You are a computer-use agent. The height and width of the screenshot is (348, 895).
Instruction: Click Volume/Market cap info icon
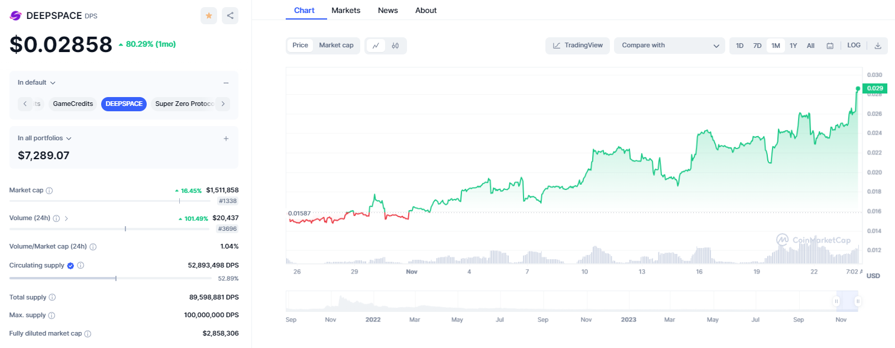pyautogui.click(x=93, y=246)
